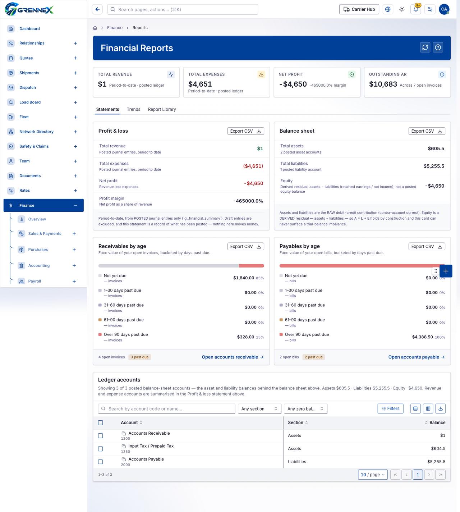
Task: Open the 10 / page size dropdown
Action: click(x=373, y=475)
